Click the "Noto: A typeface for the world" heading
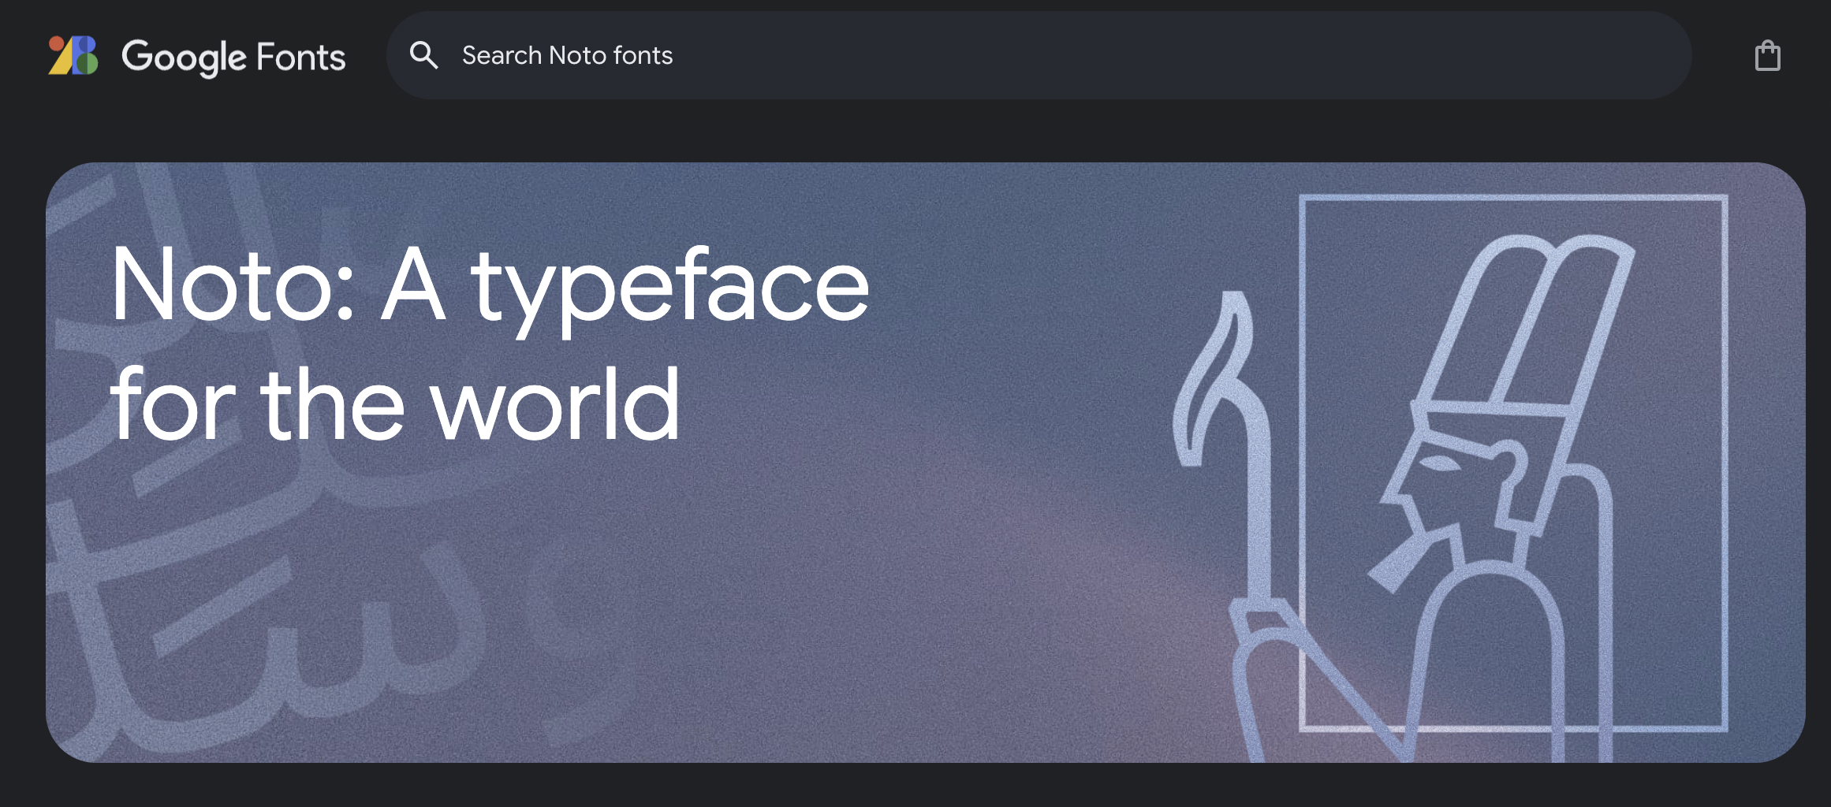This screenshot has height=807, width=1831. (x=489, y=343)
